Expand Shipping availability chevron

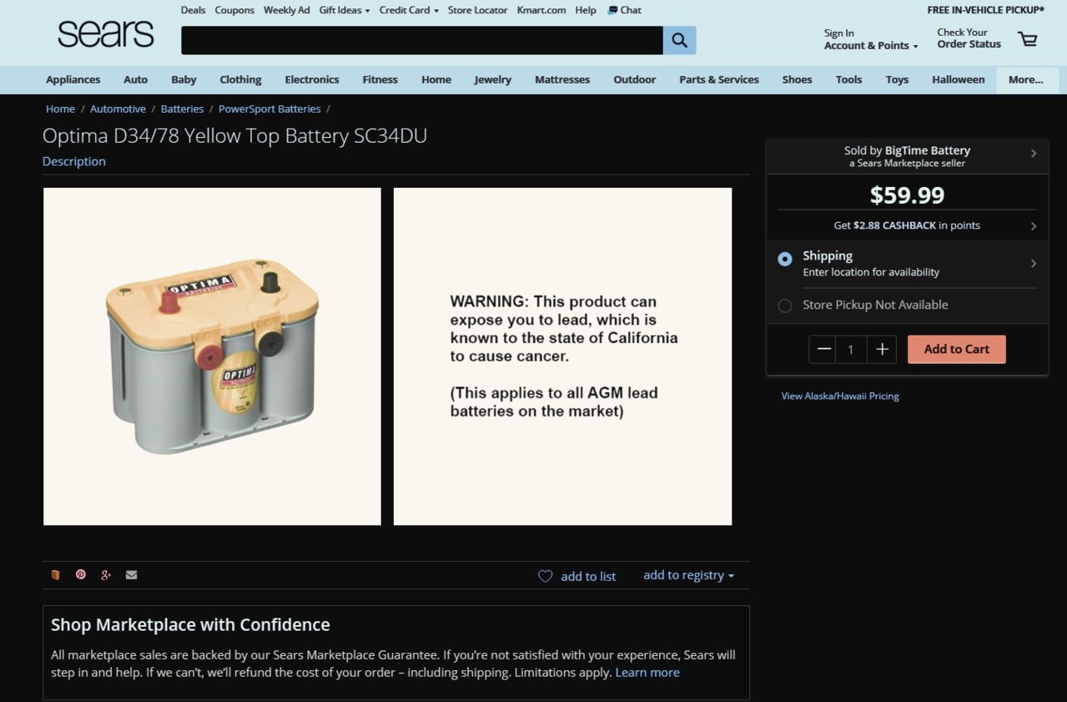(1034, 263)
